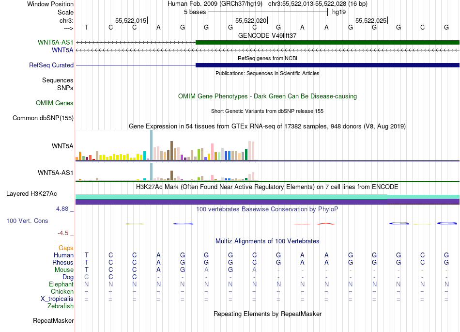Click the ---> sequence direction arrow label
This screenshot has height=332, width=460.
tap(68, 28)
